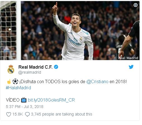Screen dimensions: 142x125
Task: Click the @realmadrid handle
Action: coord(30,72)
